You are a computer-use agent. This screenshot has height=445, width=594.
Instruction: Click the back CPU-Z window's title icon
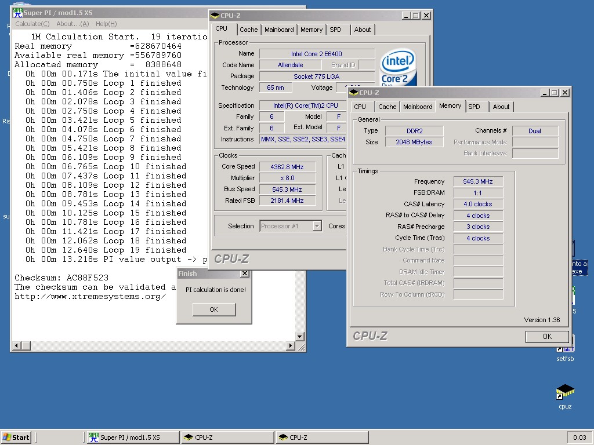pos(215,16)
